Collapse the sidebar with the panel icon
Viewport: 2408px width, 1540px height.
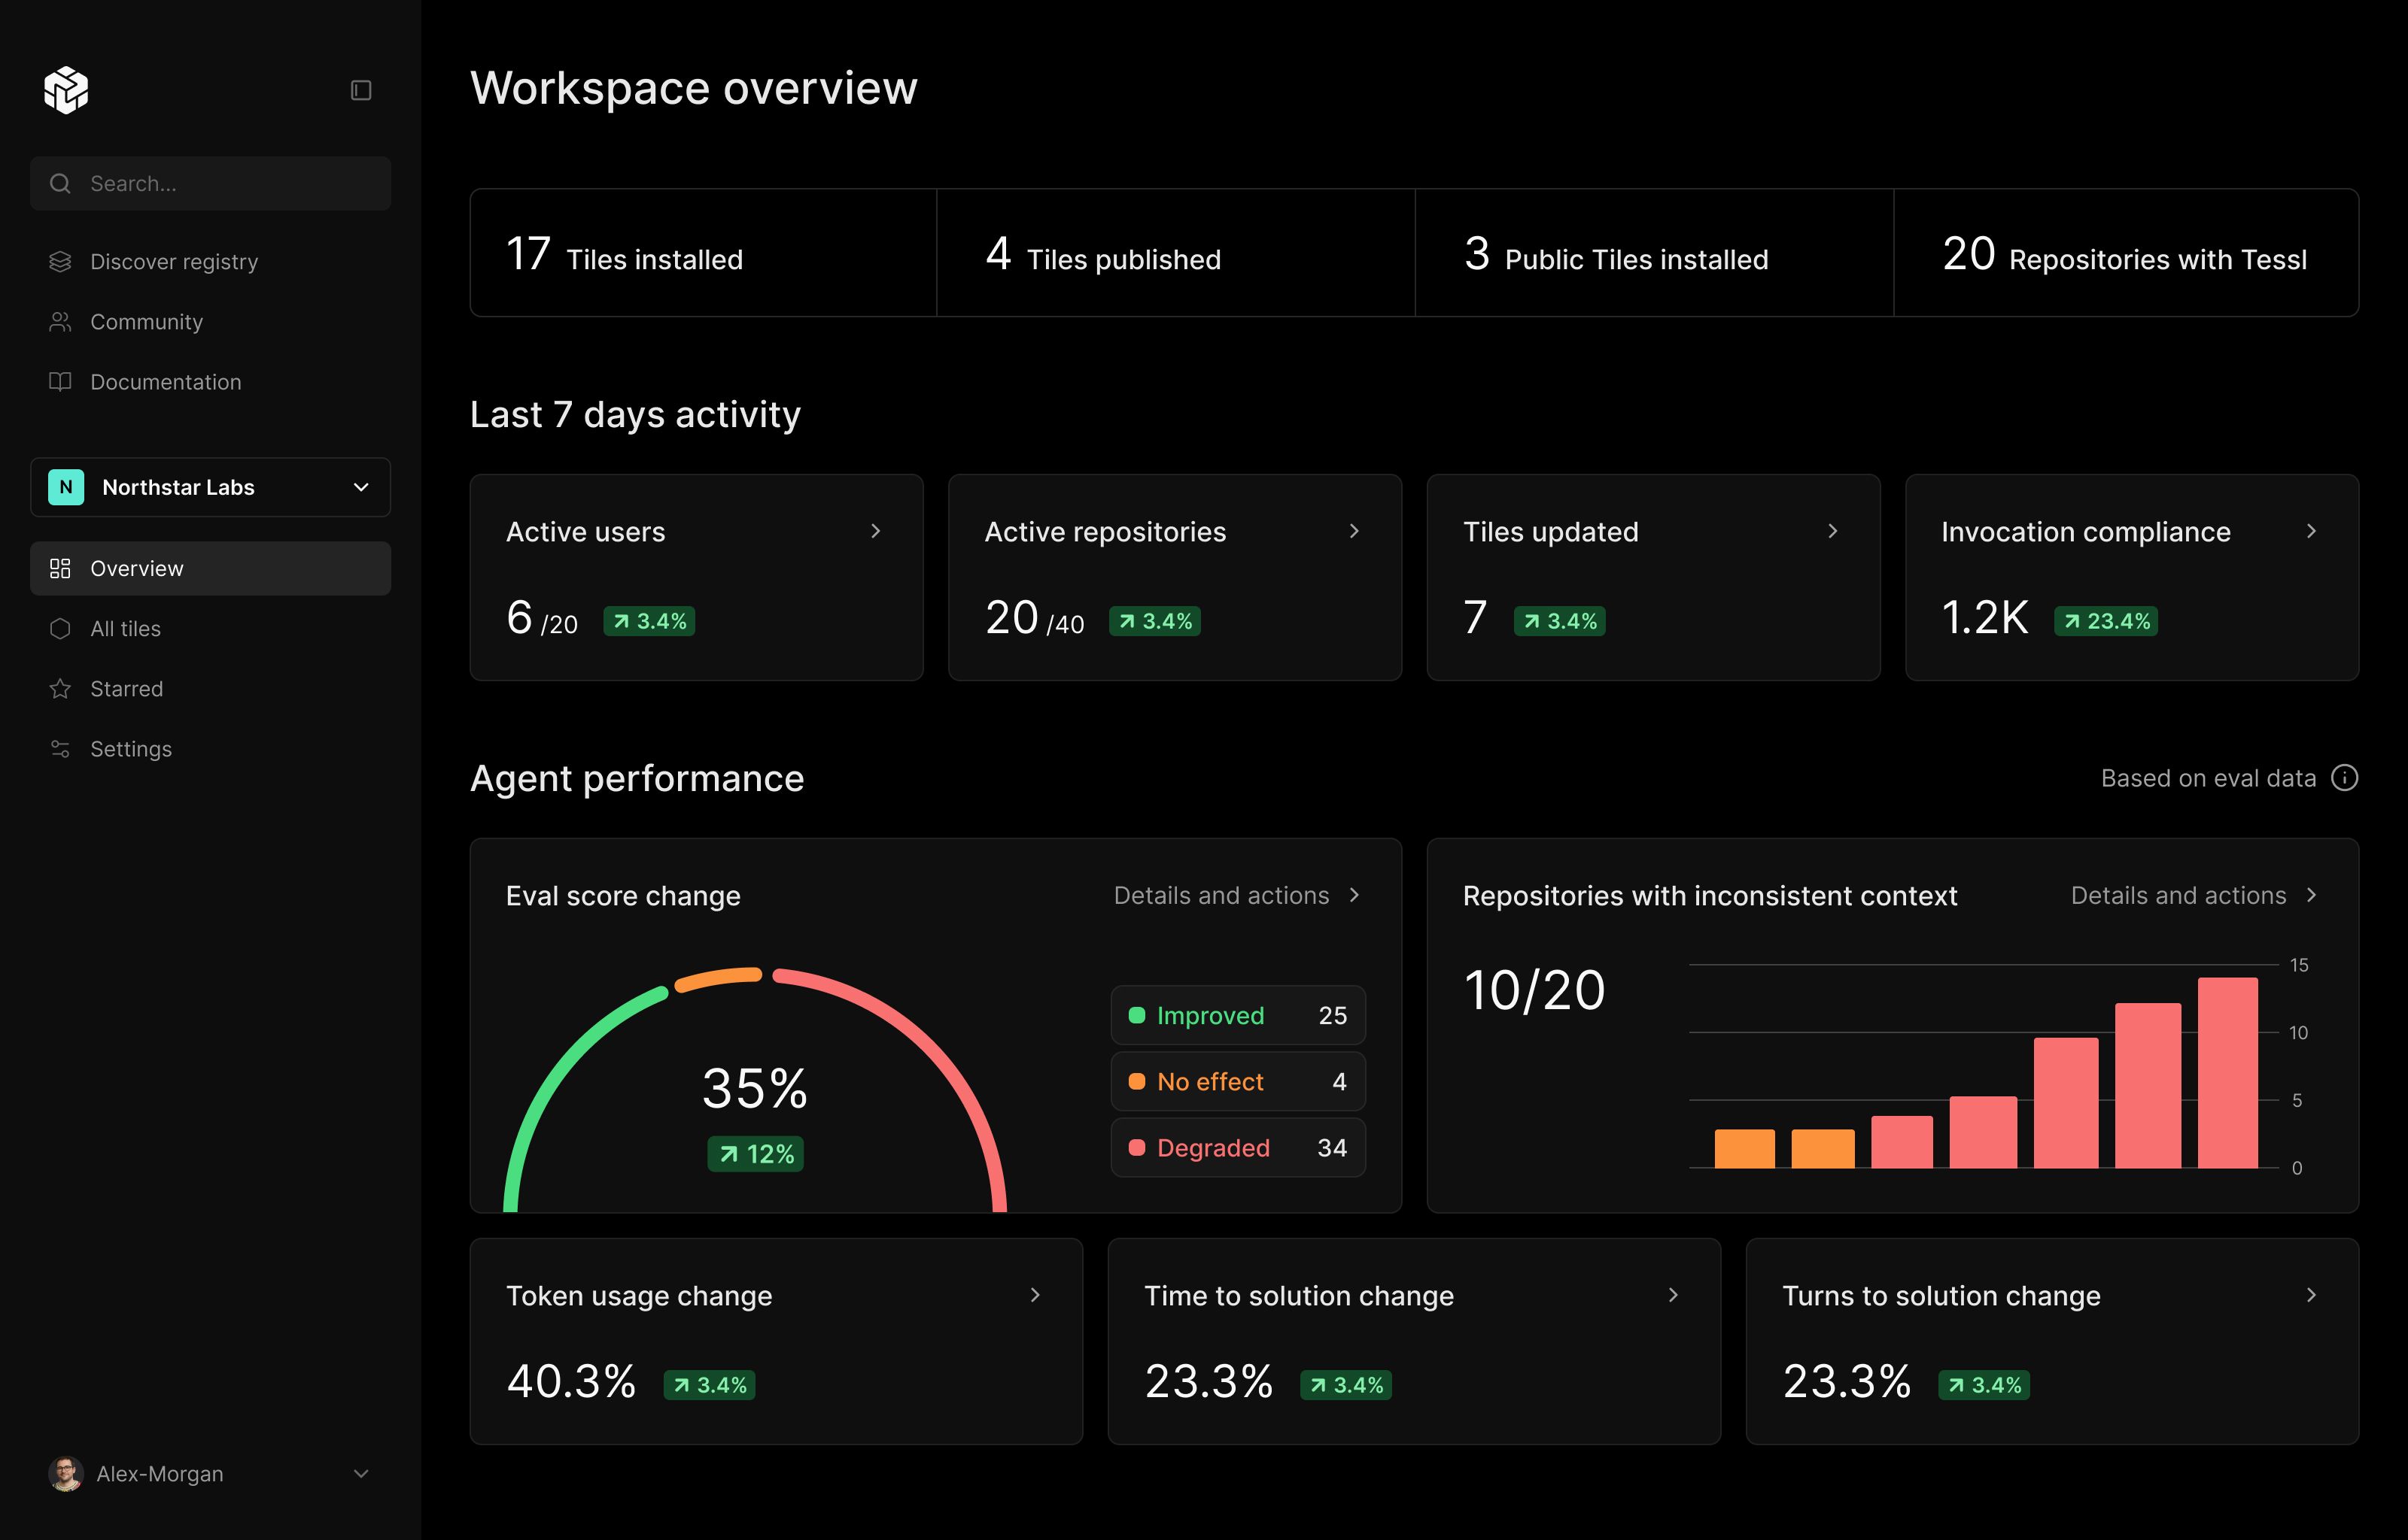pos(361,91)
